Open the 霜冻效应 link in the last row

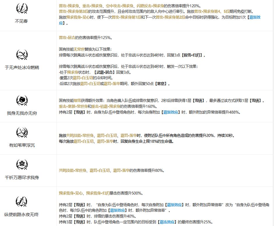(x=167, y=222)
